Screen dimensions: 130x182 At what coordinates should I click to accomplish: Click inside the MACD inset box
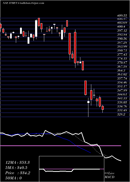pos(71,169)
